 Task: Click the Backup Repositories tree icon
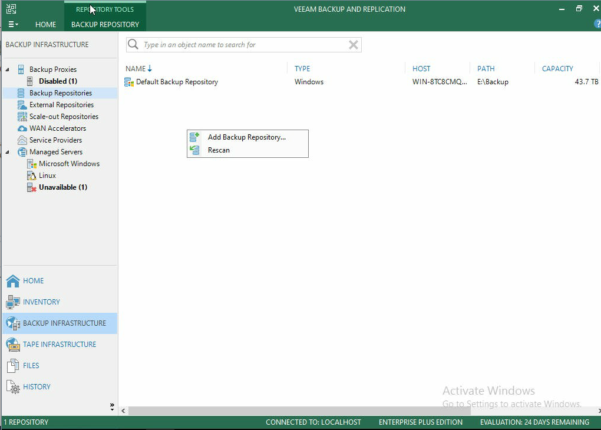click(21, 93)
